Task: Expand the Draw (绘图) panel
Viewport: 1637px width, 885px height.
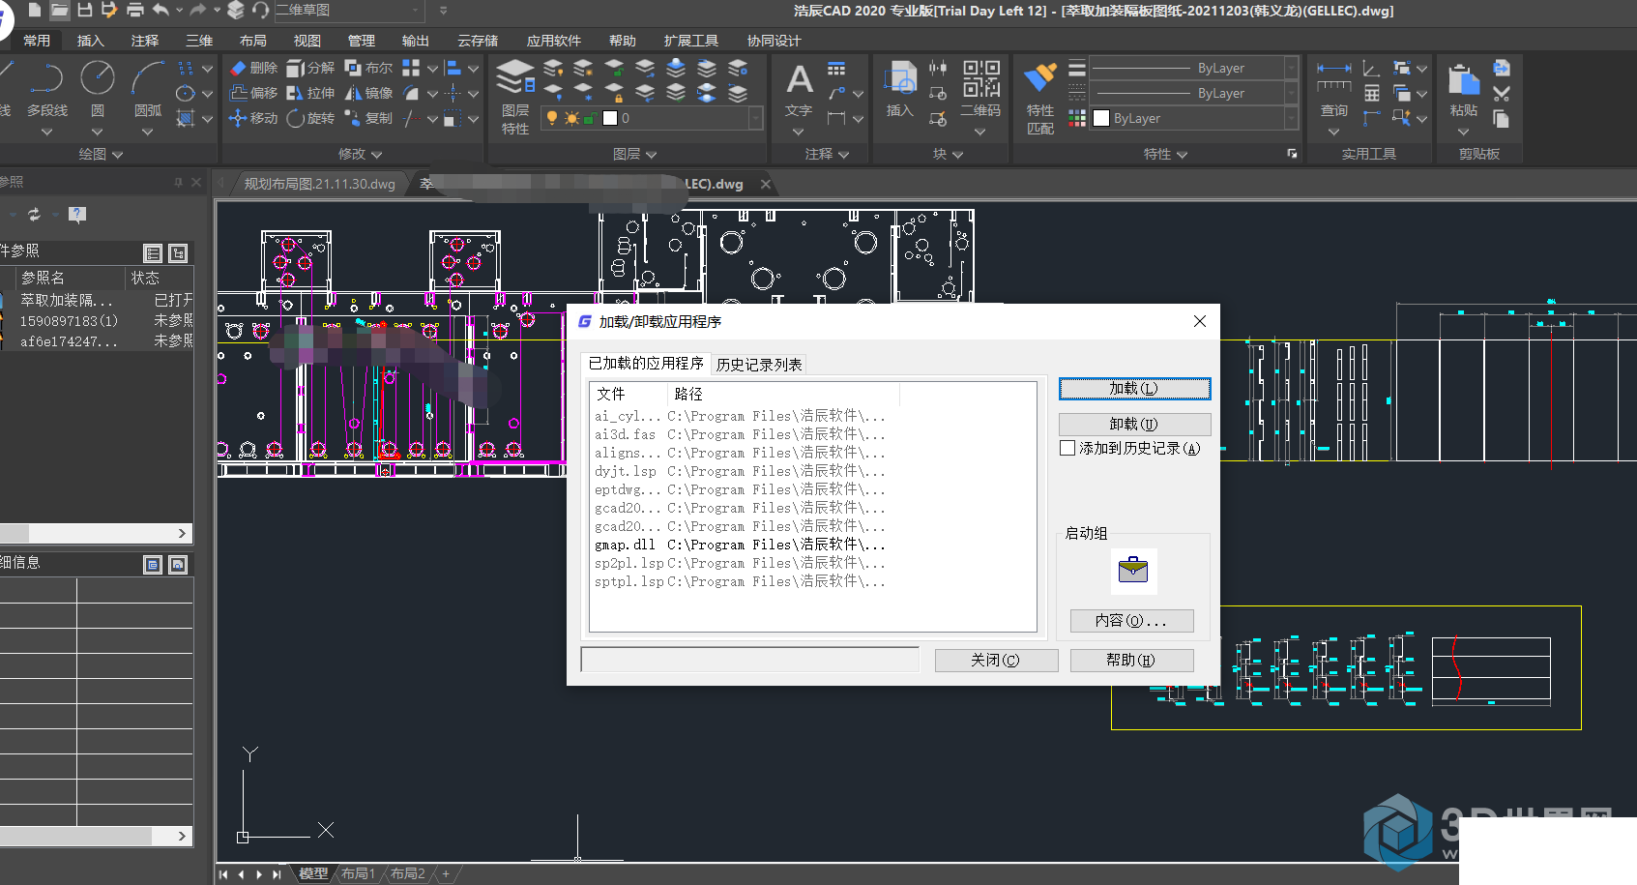Action: (101, 154)
